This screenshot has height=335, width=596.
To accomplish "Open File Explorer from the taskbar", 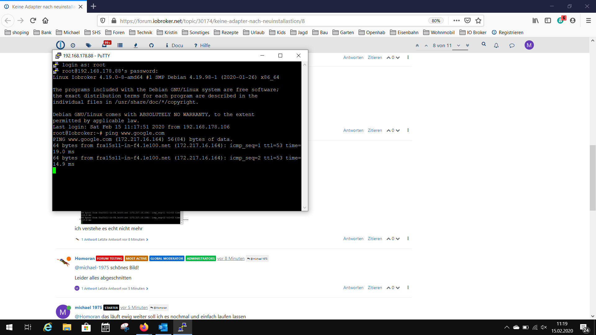I will (x=67, y=327).
